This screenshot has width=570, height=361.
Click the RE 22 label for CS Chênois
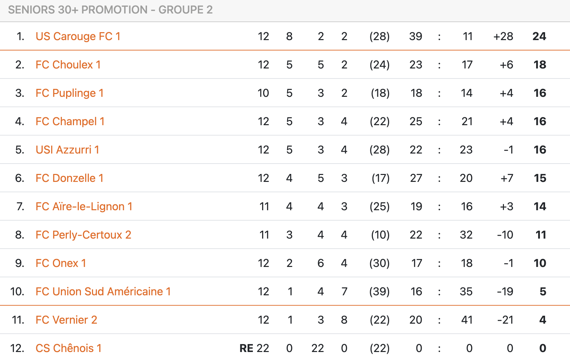coord(254,348)
